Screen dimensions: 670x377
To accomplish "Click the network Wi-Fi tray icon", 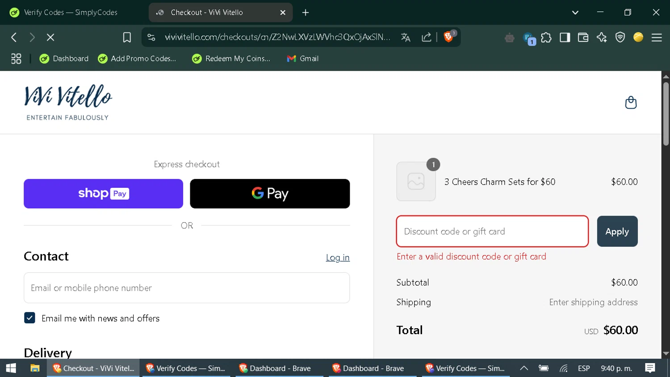I will [564, 369].
